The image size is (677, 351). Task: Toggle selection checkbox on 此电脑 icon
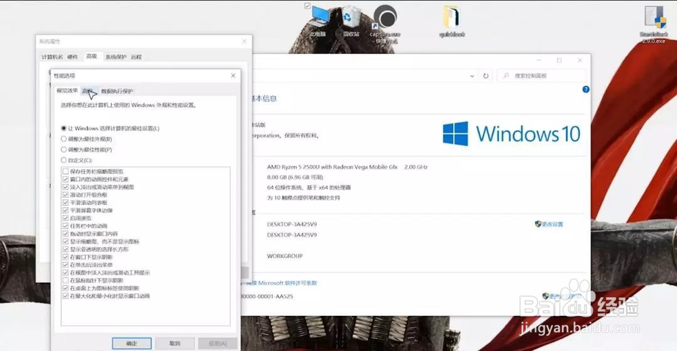click(x=307, y=6)
